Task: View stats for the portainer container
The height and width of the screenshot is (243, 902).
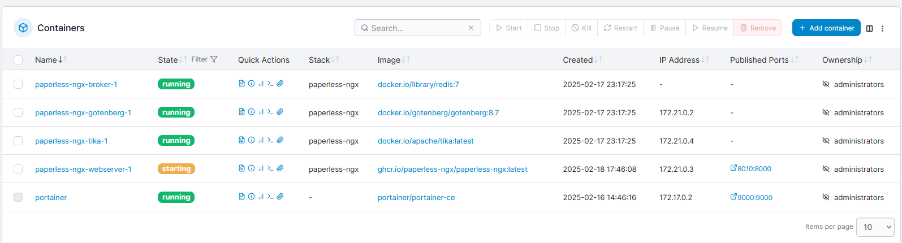Action: pos(261,197)
